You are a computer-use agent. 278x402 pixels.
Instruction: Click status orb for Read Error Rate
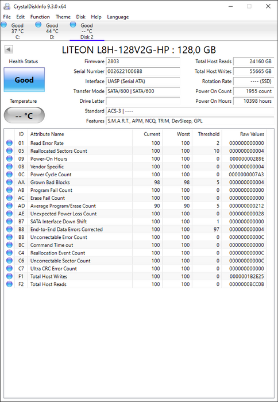coord(10,143)
